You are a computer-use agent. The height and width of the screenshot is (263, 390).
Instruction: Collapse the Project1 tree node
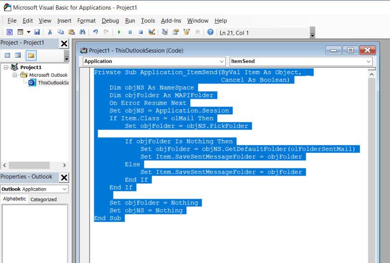click(x=6, y=68)
